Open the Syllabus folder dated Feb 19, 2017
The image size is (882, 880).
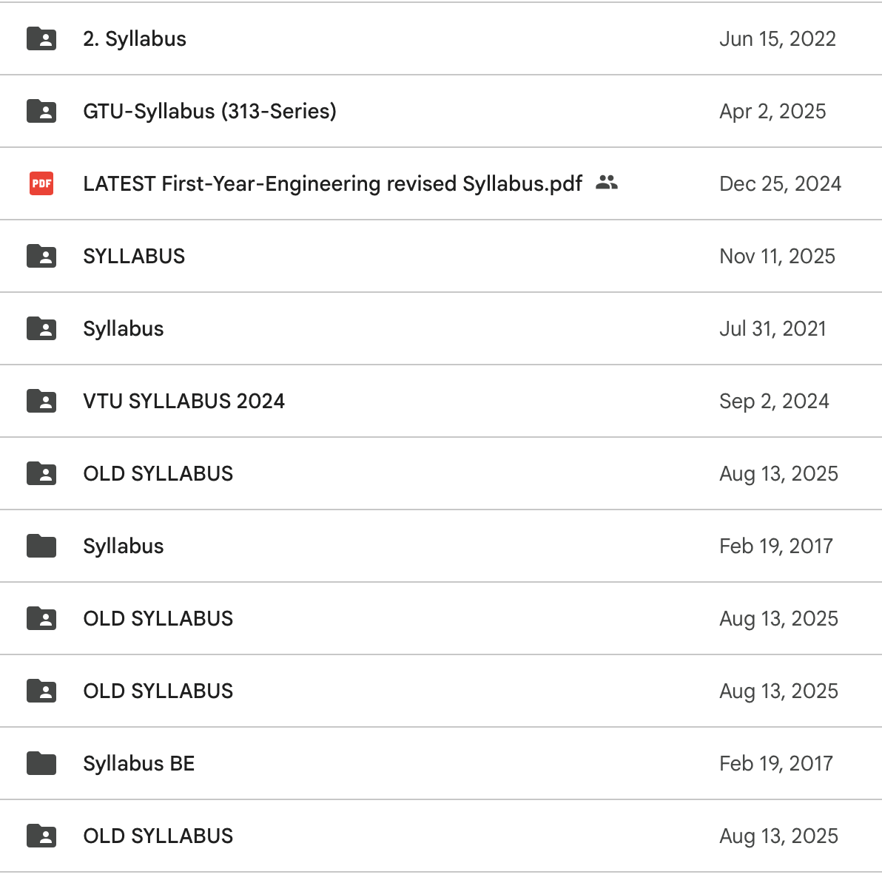click(123, 546)
